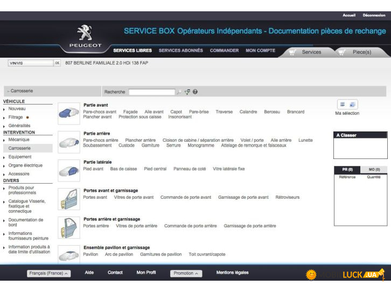Open the Français (France) language dropdown
391x292 pixels.
tap(48, 274)
